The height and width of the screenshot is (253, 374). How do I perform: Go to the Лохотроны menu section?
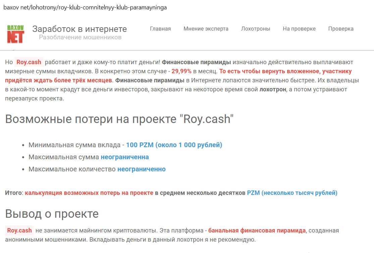(256, 29)
